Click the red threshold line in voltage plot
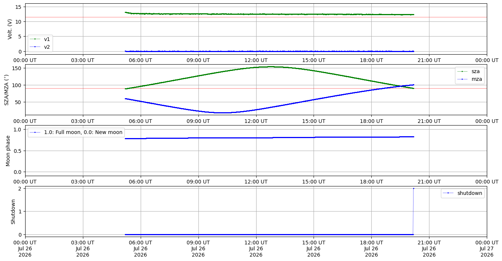Viewport: 502px width, 261px height. pyautogui.click(x=256, y=17)
